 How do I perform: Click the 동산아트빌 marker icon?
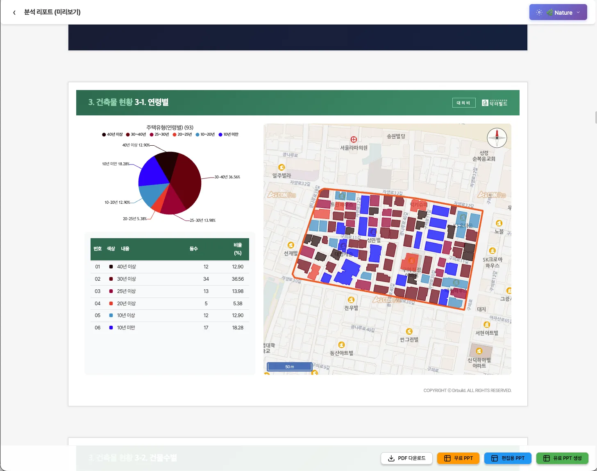(x=341, y=345)
